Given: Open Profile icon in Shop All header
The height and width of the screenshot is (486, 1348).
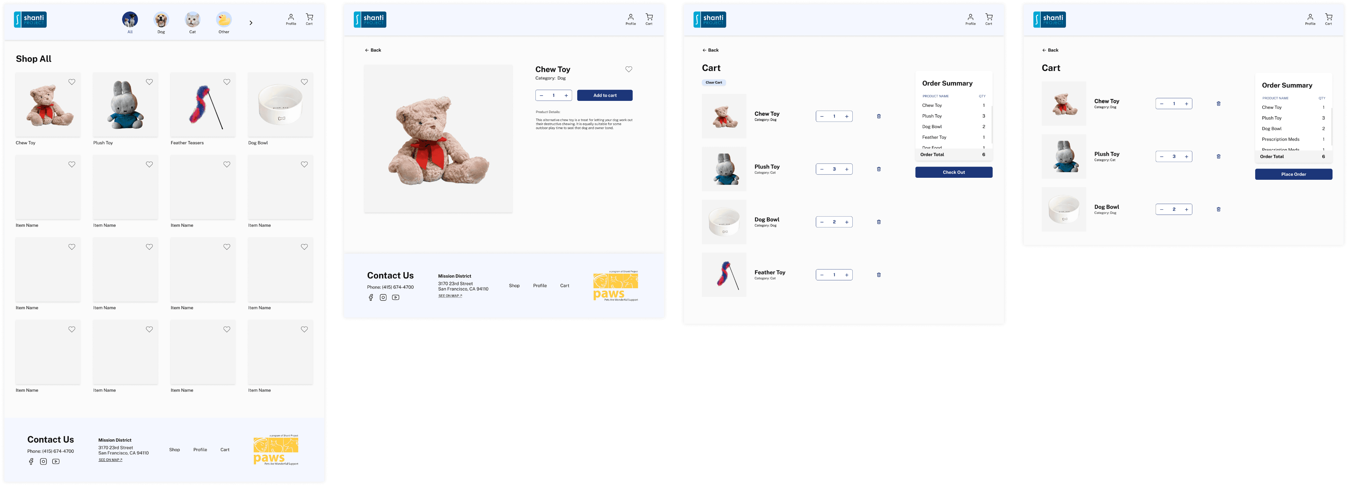Looking at the screenshot, I should pyautogui.click(x=291, y=19).
